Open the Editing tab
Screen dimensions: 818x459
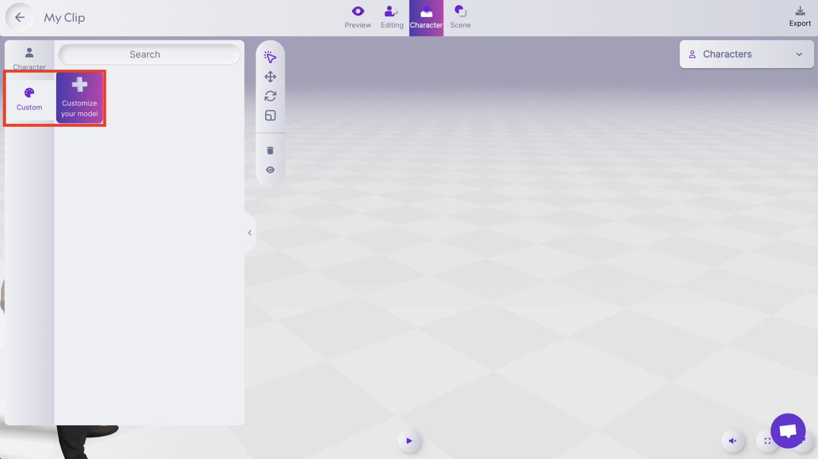point(391,18)
